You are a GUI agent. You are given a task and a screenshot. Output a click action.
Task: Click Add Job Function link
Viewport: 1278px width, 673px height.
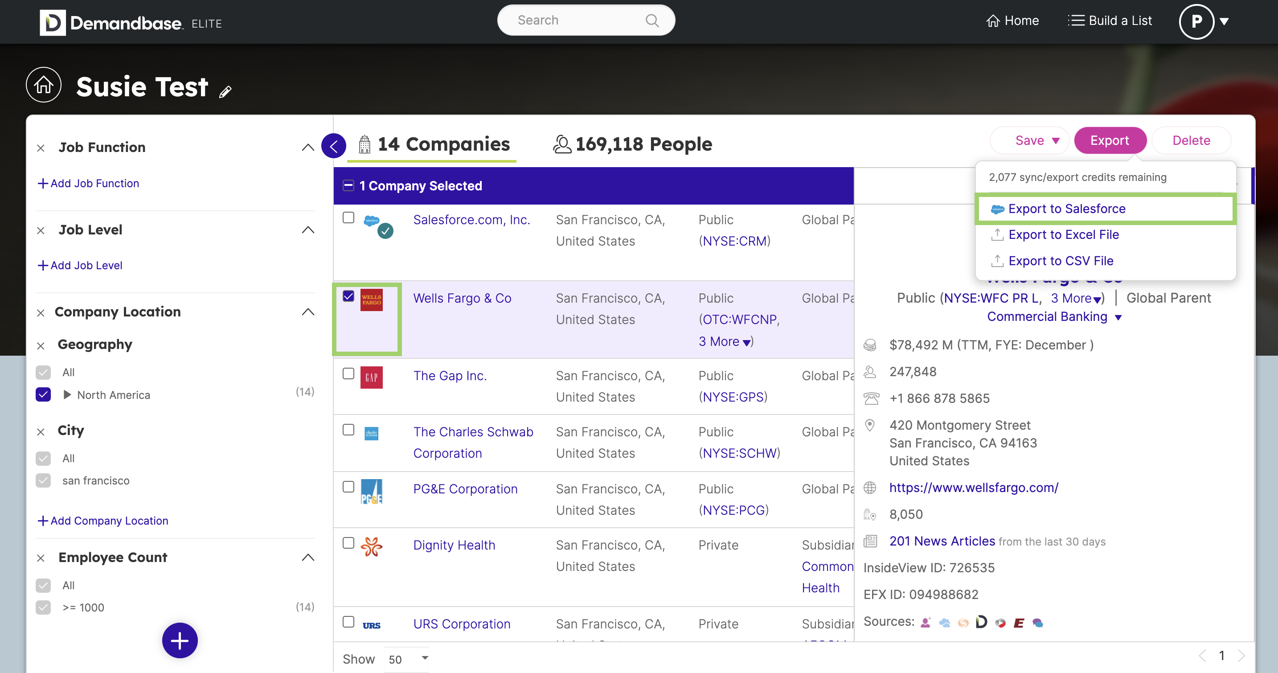(x=88, y=184)
